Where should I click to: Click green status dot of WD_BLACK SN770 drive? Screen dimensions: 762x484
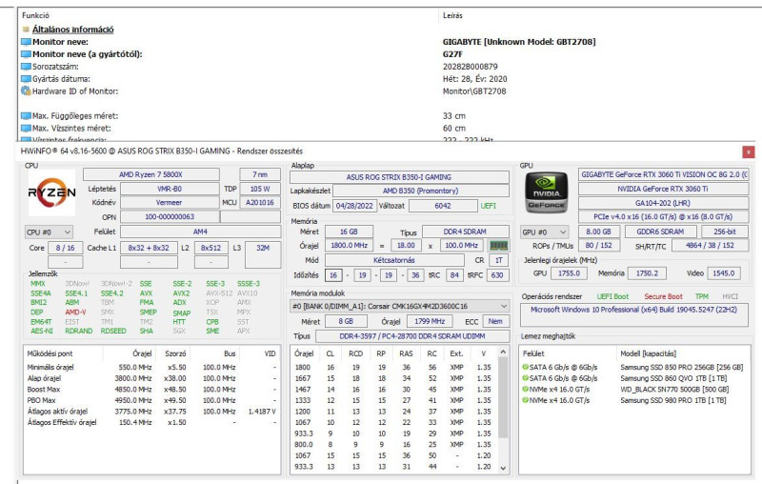pyautogui.click(x=525, y=390)
